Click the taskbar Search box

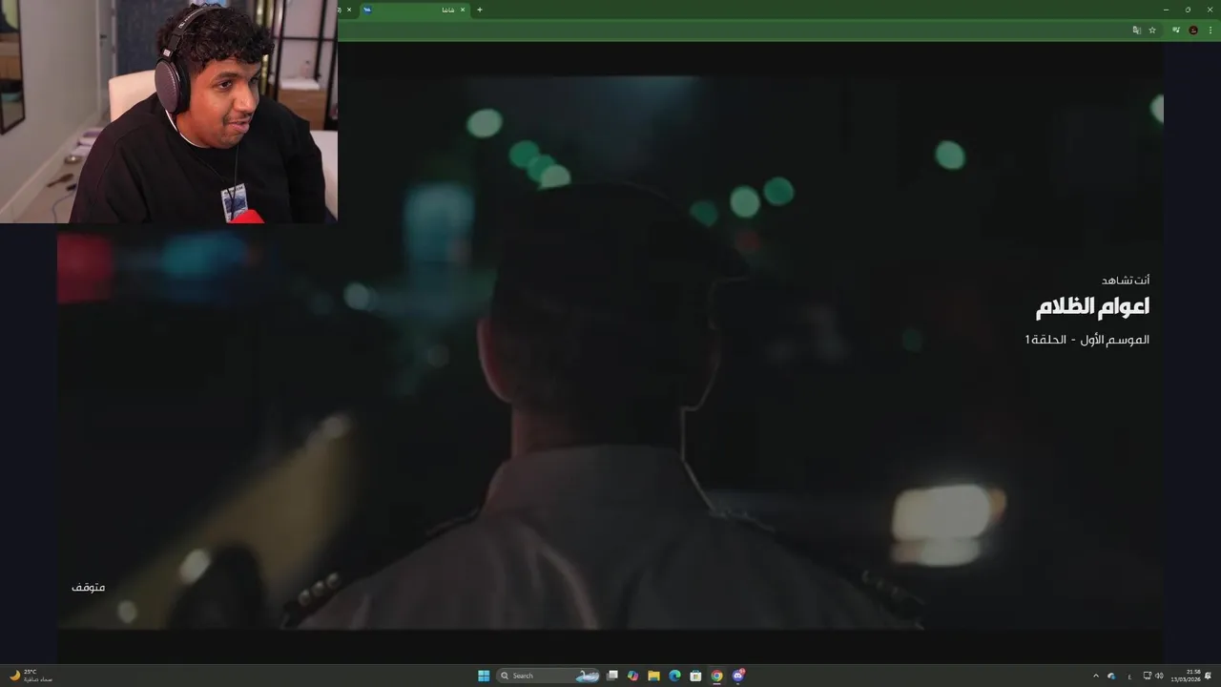coord(548,676)
